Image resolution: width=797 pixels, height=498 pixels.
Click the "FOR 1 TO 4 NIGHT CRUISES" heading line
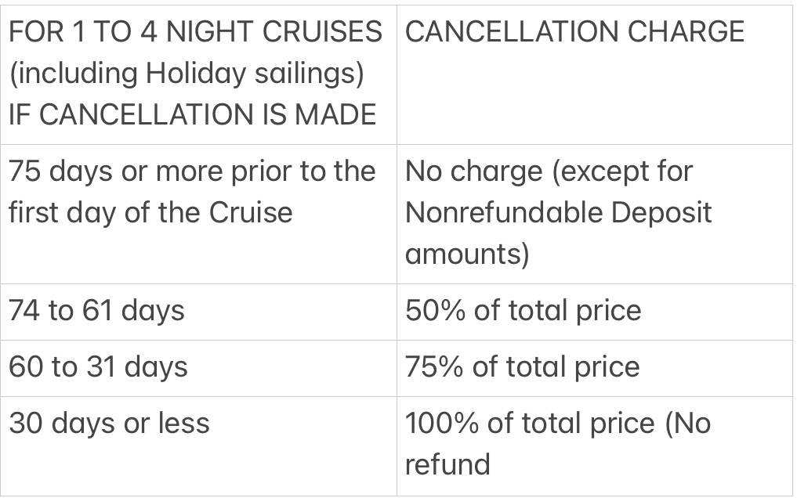pyautogui.click(x=195, y=32)
